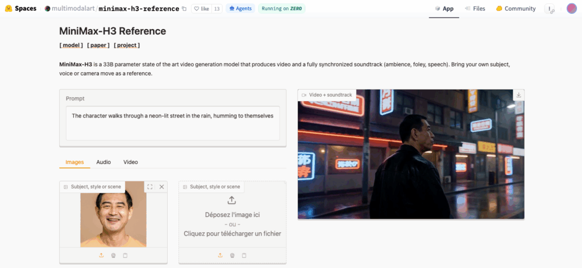The width and height of the screenshot is (582, 268).
Task: Click 'Cliquez pour télécharger un fichier' text
Action: [x=232, y=233]
